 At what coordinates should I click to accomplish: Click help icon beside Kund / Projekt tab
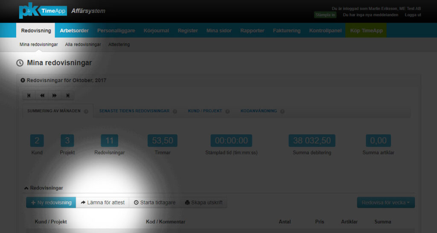pos(227,111)
